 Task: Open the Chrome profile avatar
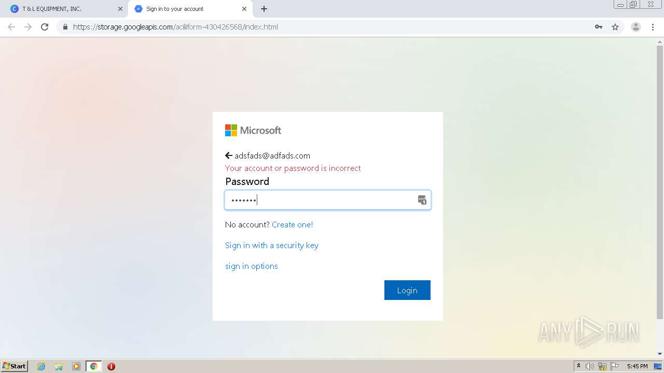[x=636, y=27]
